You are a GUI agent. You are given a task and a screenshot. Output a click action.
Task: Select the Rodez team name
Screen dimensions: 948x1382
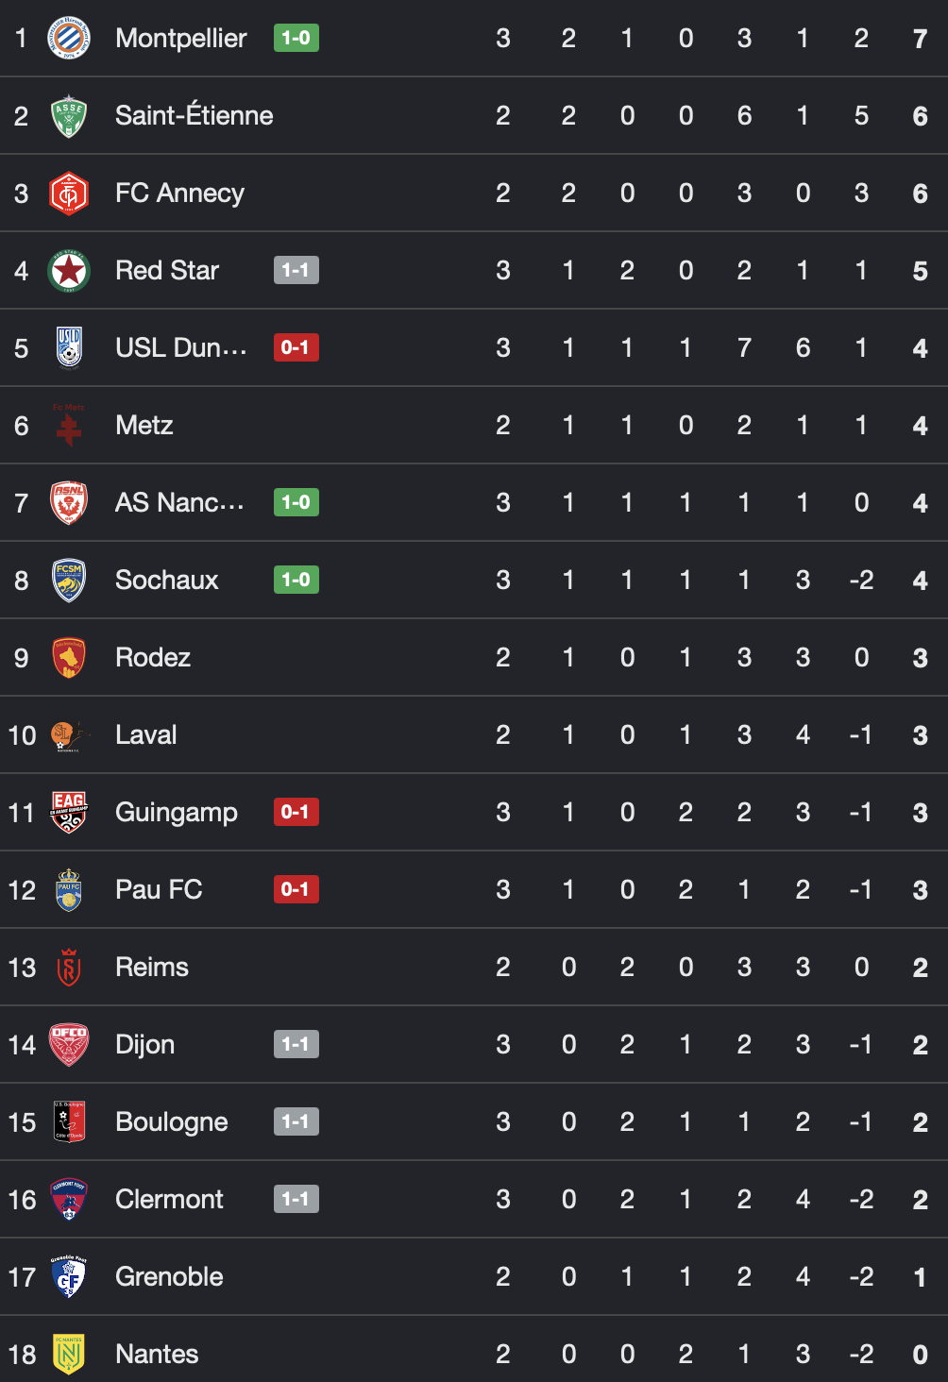[153, 658]
